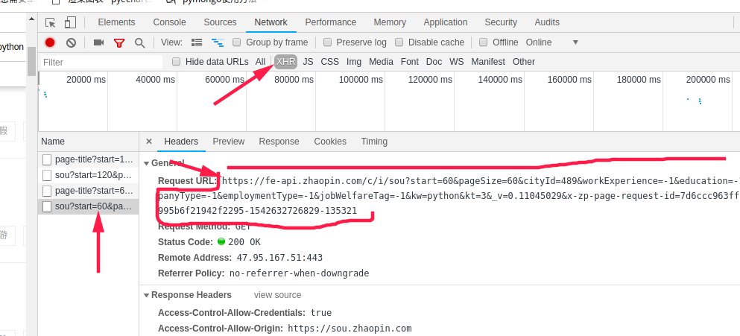Toggle the overview waterfall view icon
The image size is (740, 336).
218,42
